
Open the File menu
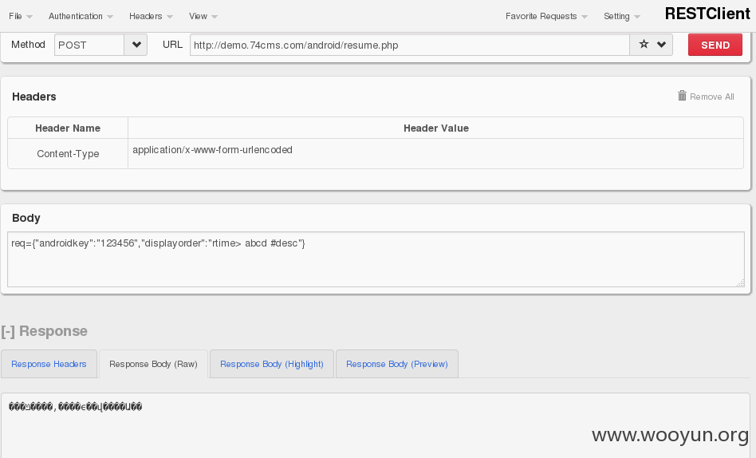coord(20,16)
